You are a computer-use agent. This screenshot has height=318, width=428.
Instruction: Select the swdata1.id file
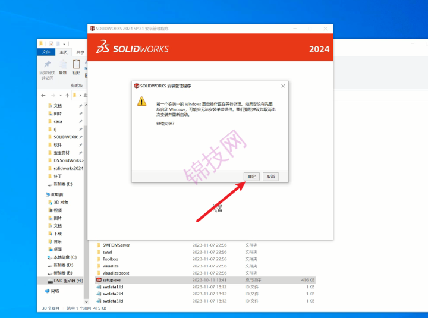205,287
